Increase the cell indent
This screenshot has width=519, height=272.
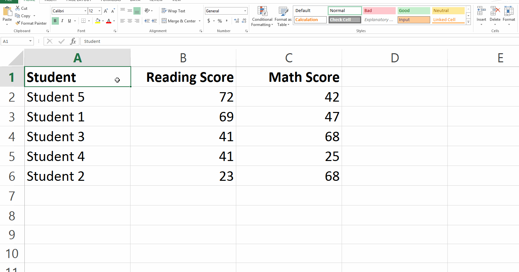pyautogui.click(x=154, y=21)
